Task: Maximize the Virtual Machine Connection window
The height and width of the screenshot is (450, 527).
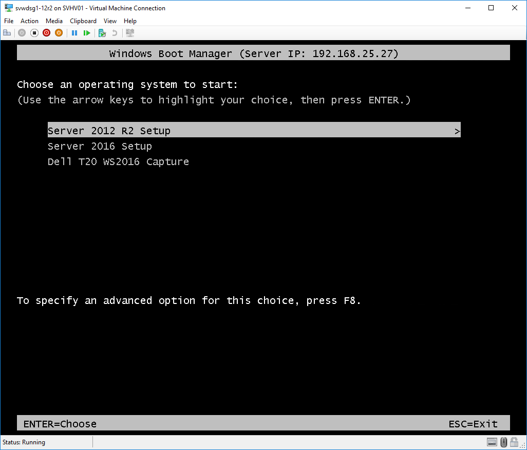Action: tap(491, 8)
